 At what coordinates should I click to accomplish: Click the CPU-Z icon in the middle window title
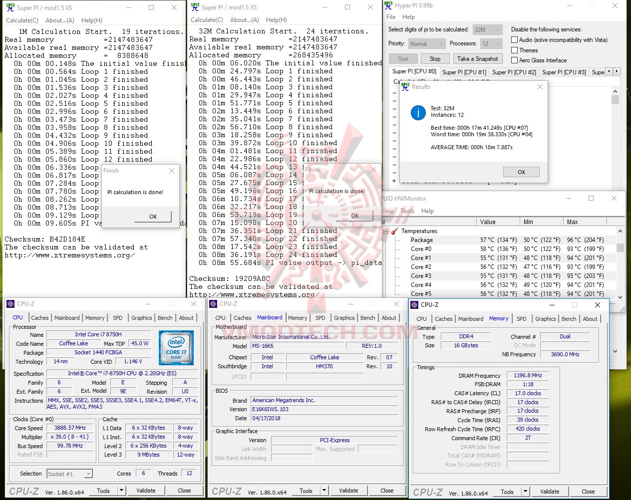click(x=213, y=303)
